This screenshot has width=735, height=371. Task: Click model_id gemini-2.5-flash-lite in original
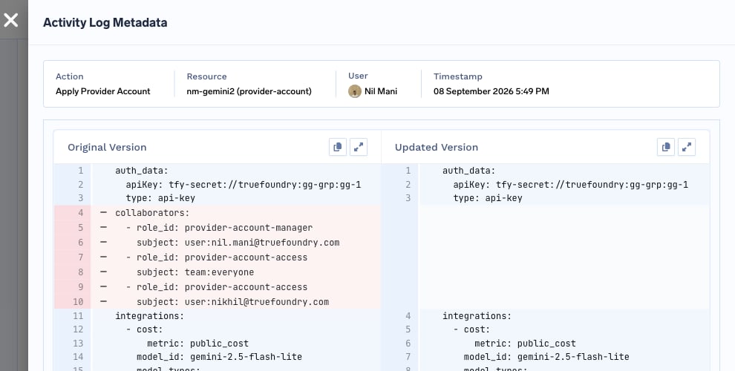219,357
